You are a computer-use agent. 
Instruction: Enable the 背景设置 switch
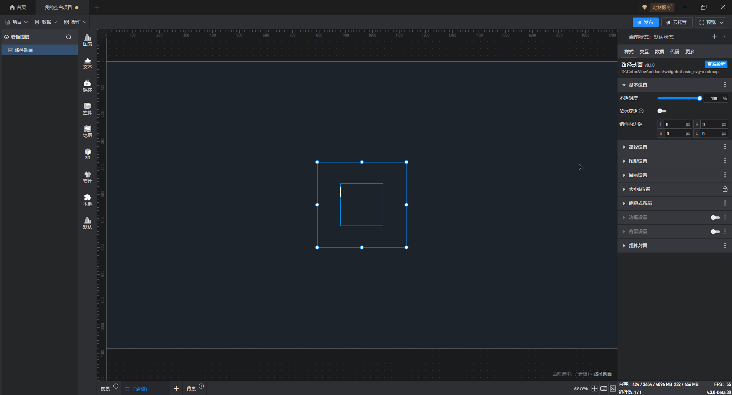pyautogui.click(x=715, y=232)
